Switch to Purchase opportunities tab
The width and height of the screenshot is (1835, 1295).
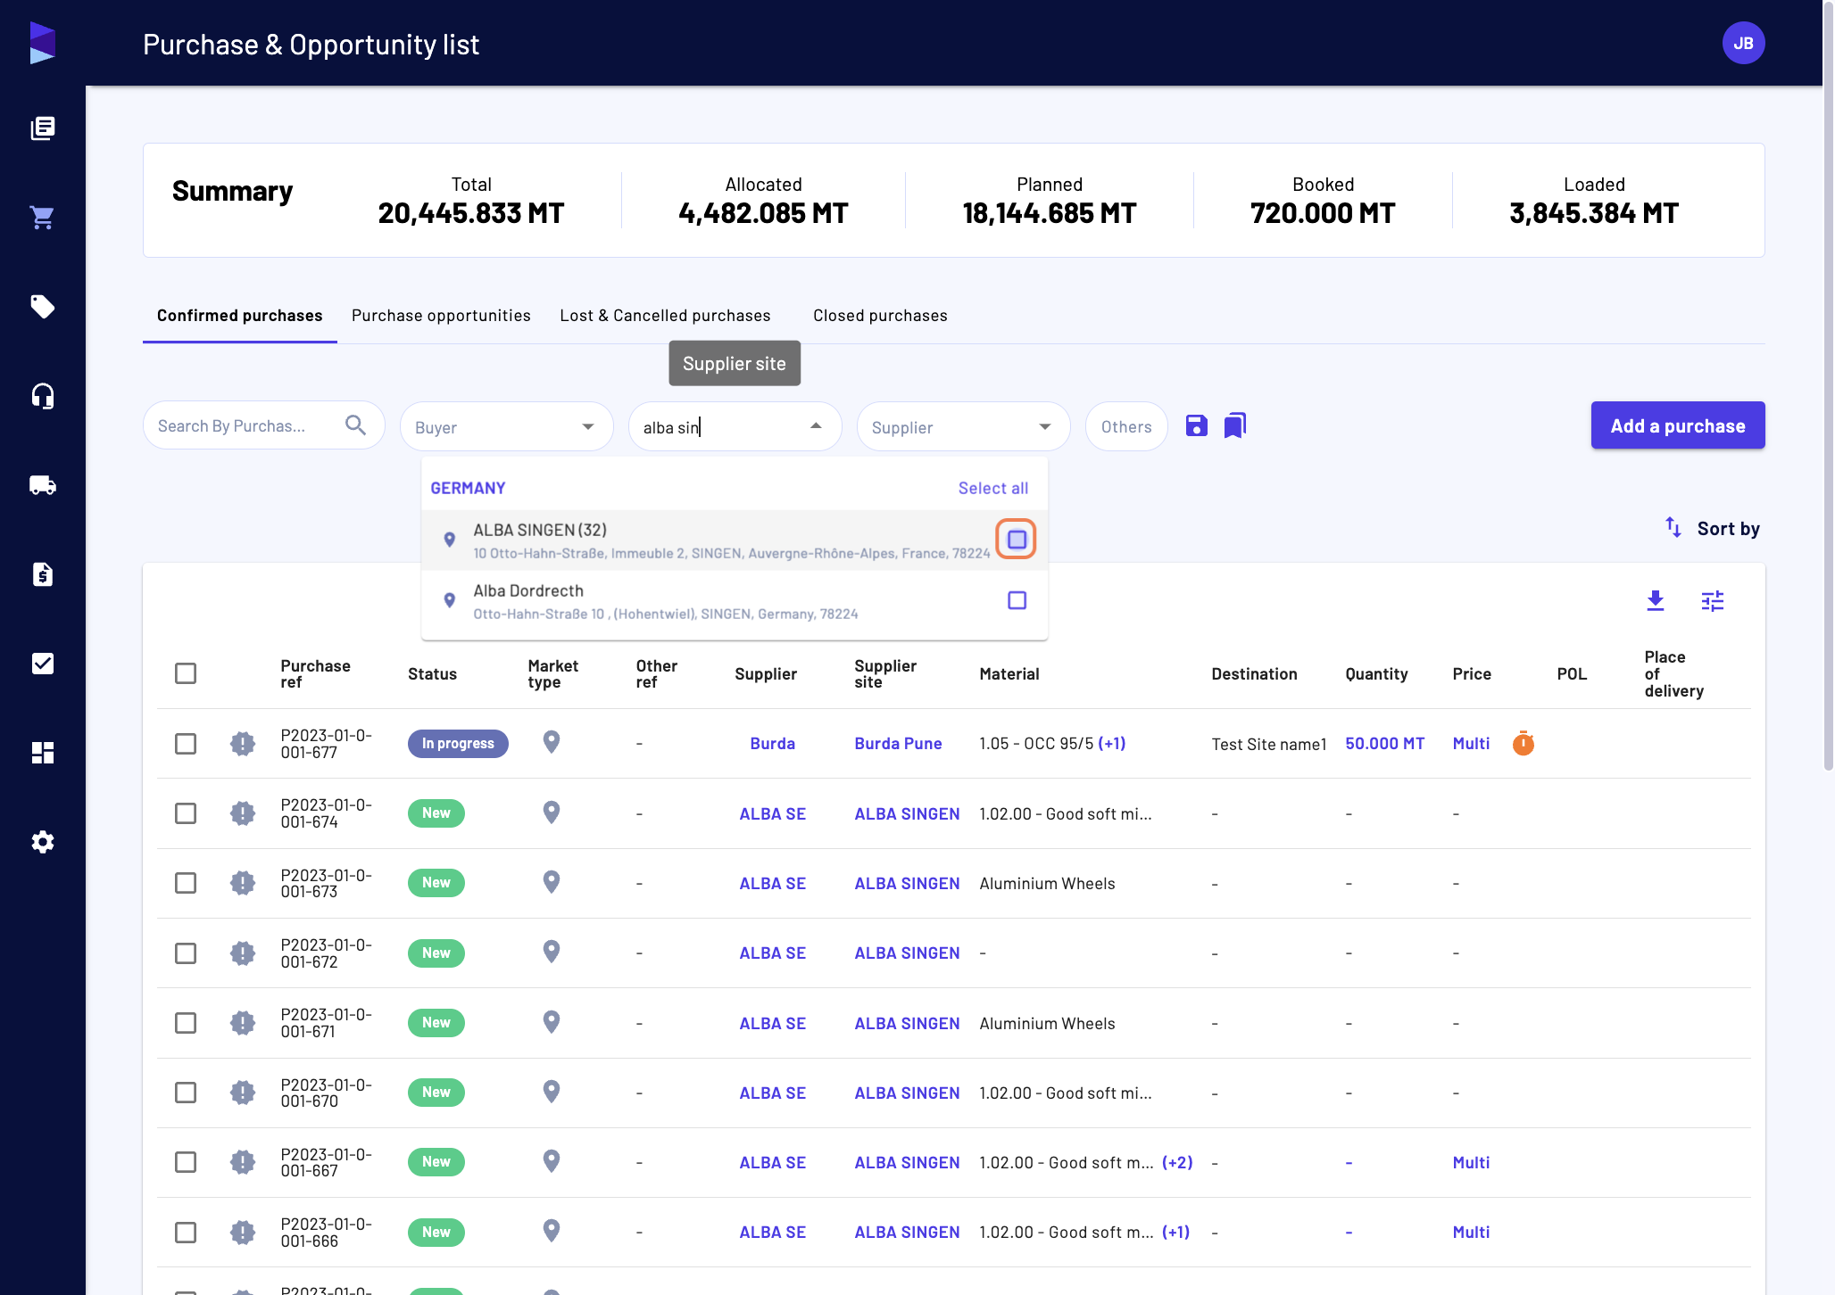click(x=441, y=315)
